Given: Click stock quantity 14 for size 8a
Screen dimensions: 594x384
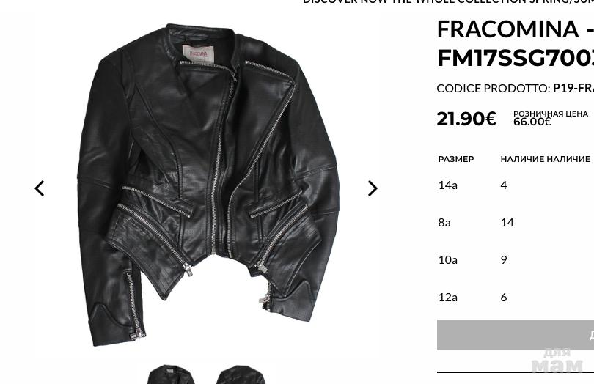Looking at the screenshot, I should 507,222.
